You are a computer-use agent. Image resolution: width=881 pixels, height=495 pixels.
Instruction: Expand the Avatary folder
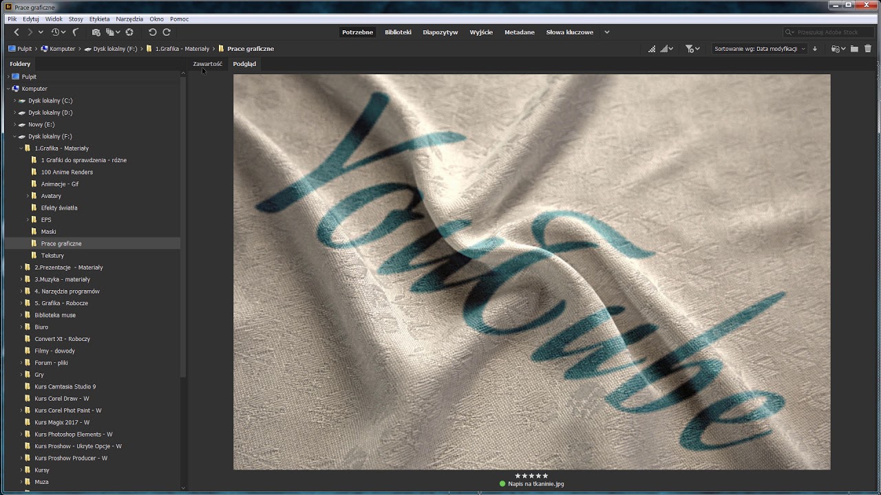pyautogui.click(x=28, y=196)
